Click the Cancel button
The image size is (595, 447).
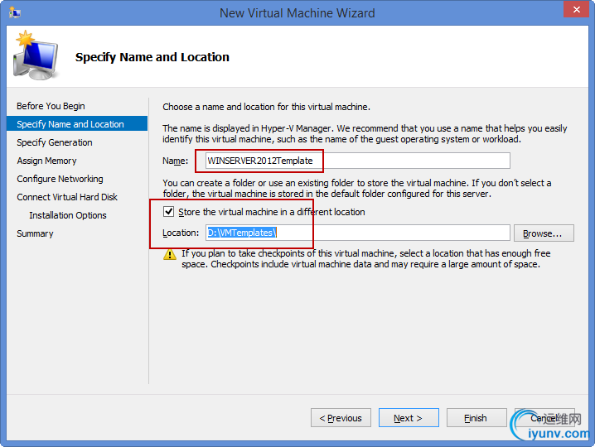click(x=544, y=418)
